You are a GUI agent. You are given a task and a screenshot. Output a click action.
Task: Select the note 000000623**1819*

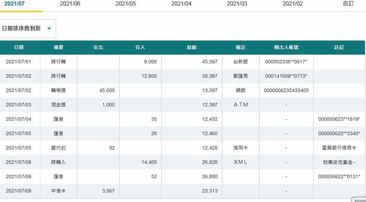tap(339, 119)
